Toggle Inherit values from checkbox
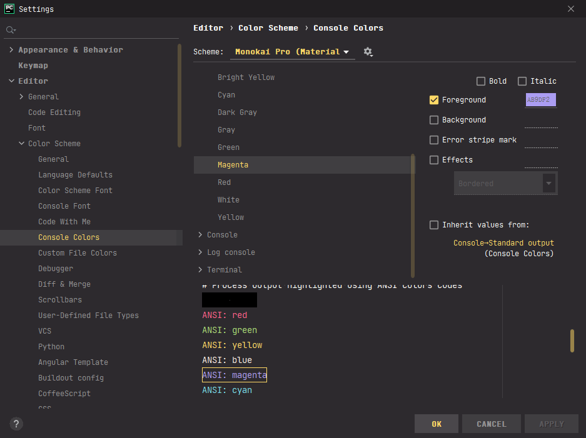The height and width of the screenshot is (438, 586). pyautogui.click(x=434, y=225)
